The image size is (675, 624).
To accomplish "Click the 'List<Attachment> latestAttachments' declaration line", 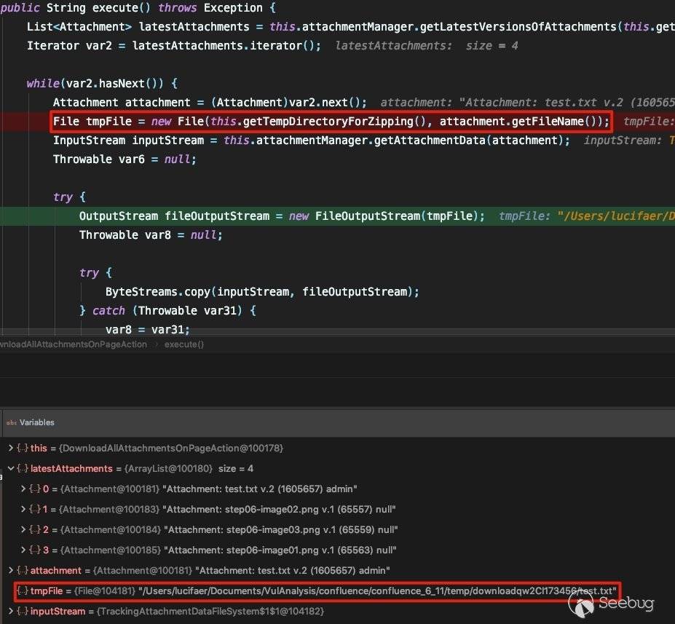I will click(x=351, y=27).
